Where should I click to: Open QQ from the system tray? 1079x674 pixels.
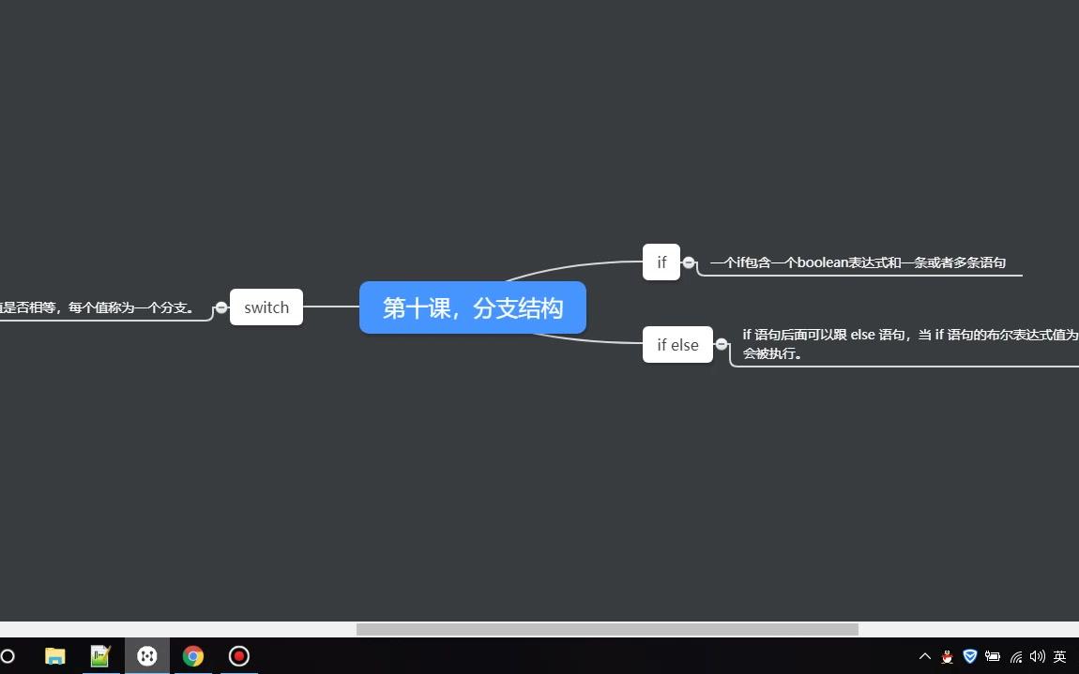[x=948, y=656]
